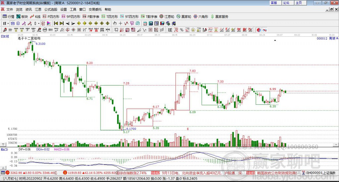Switch to the K线 candlestick view

pos(35,17)
